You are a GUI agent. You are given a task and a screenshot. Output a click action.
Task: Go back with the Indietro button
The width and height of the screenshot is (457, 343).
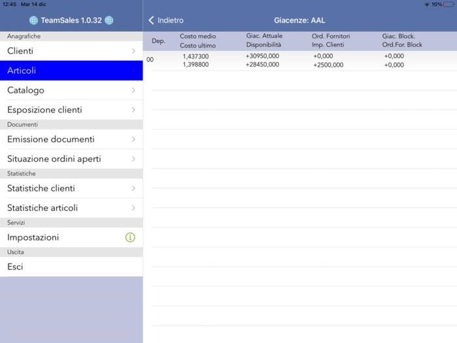[166, 20]
